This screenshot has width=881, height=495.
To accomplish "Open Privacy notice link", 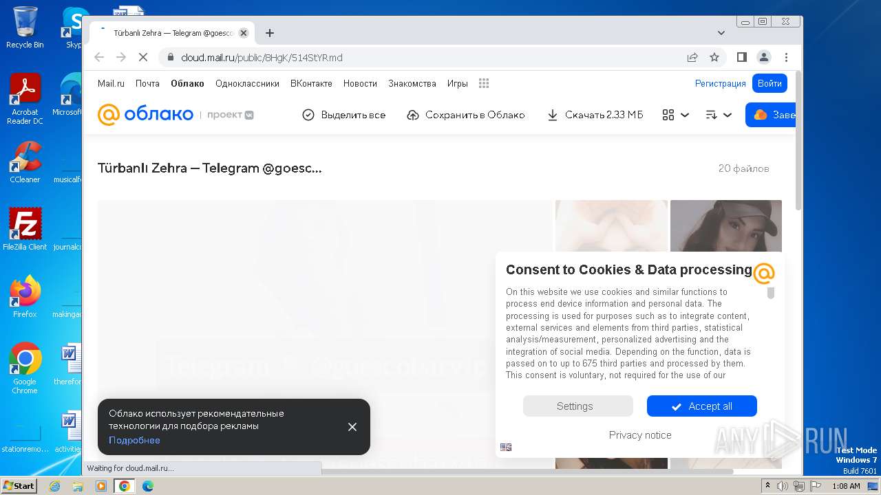I will [x=640, y=435].
